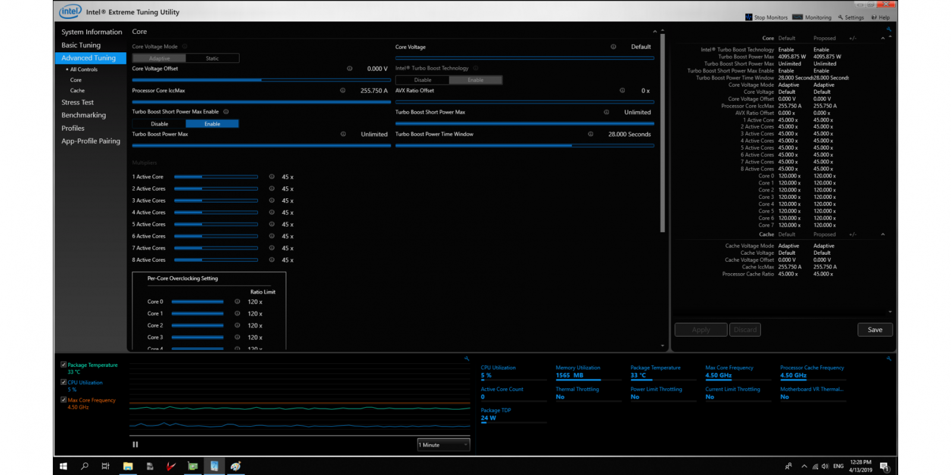This screenshot has height=475, width=951.
Task: Click the settings panel scroll-down arrow
Action: tap(663, 346)
